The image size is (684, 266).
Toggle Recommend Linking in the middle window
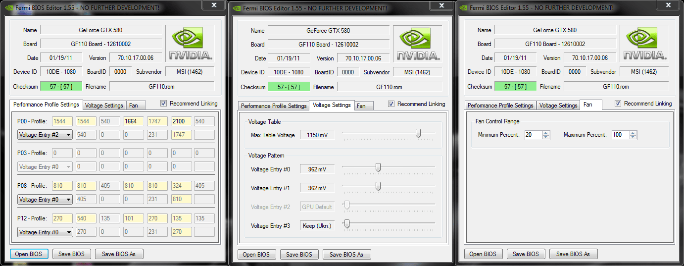tap(391, 104)
